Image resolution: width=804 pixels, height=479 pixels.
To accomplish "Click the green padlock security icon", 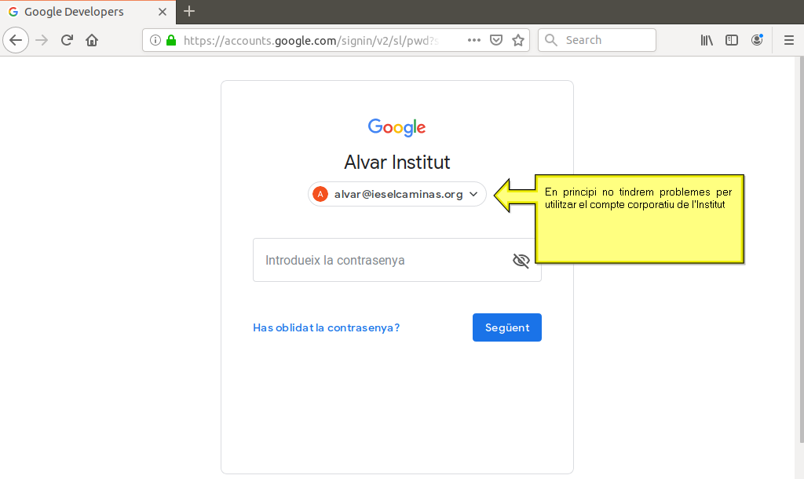I will click(171, 40).
